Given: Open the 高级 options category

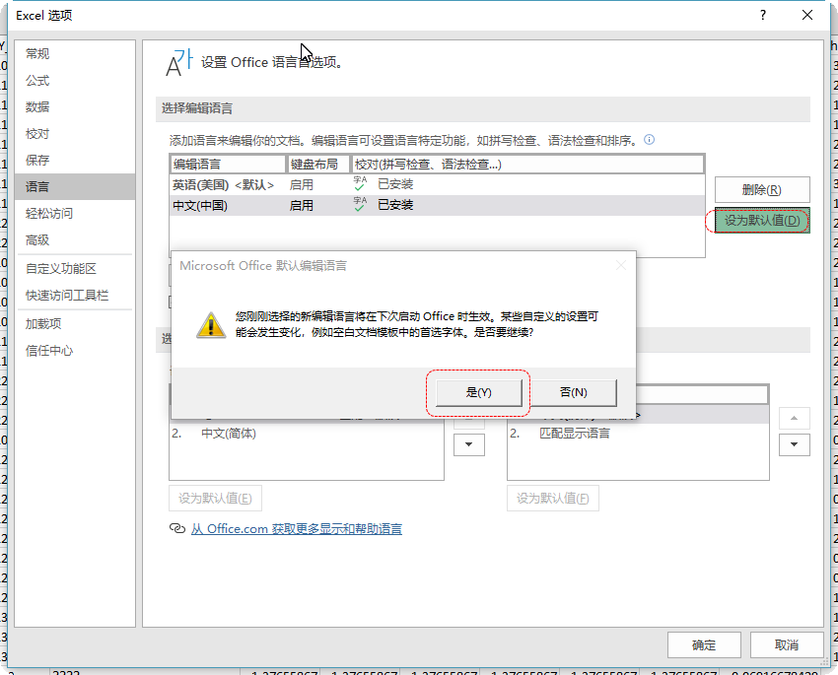Looking at the screenshot, I should click(x=75, y=240).
